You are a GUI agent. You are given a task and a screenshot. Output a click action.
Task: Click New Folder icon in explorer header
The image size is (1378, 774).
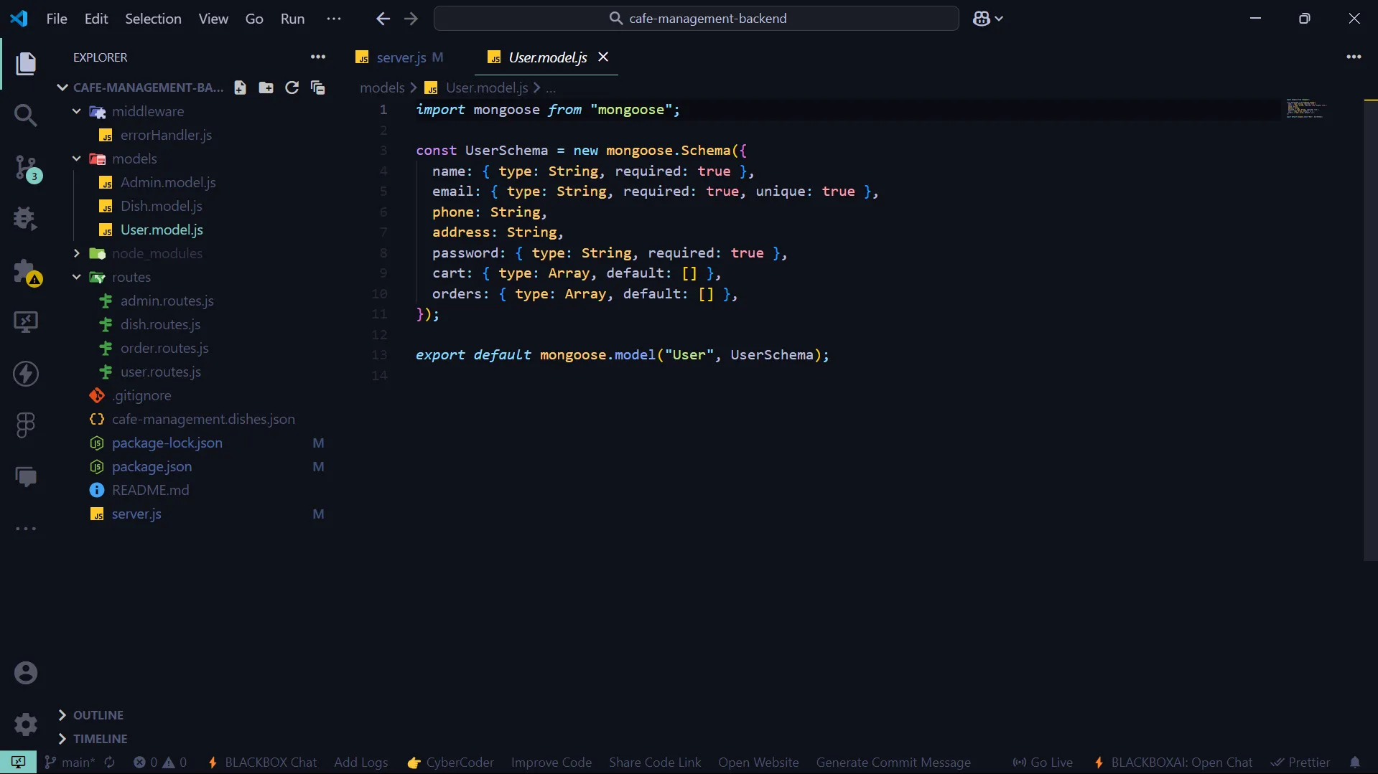(x=266, y=88)
